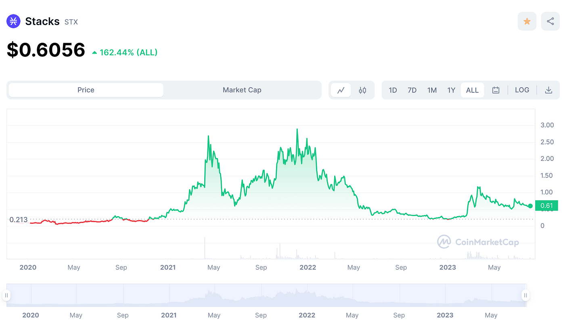Click the right range selector handle

(x=525, y=295)
